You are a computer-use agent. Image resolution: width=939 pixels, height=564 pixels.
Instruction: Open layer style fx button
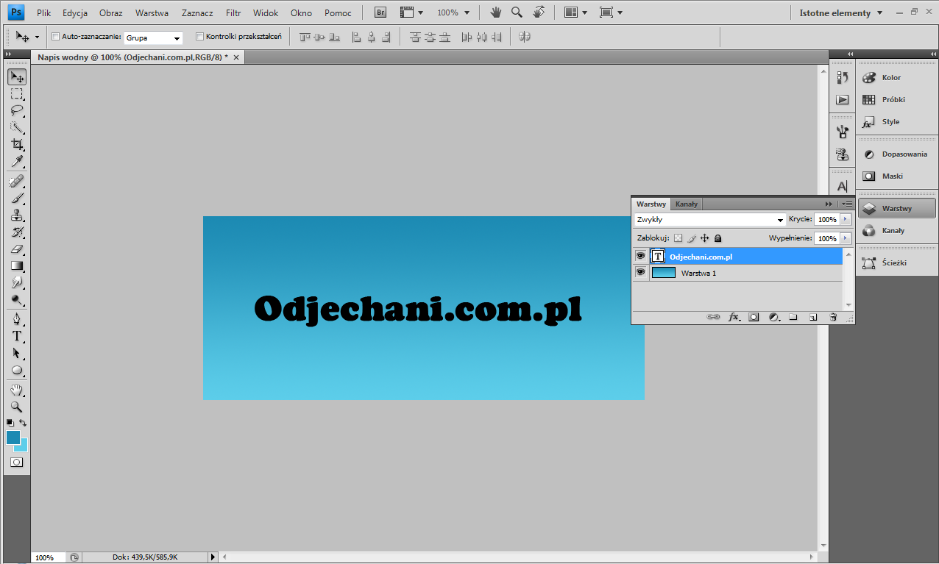coord(734,317)
